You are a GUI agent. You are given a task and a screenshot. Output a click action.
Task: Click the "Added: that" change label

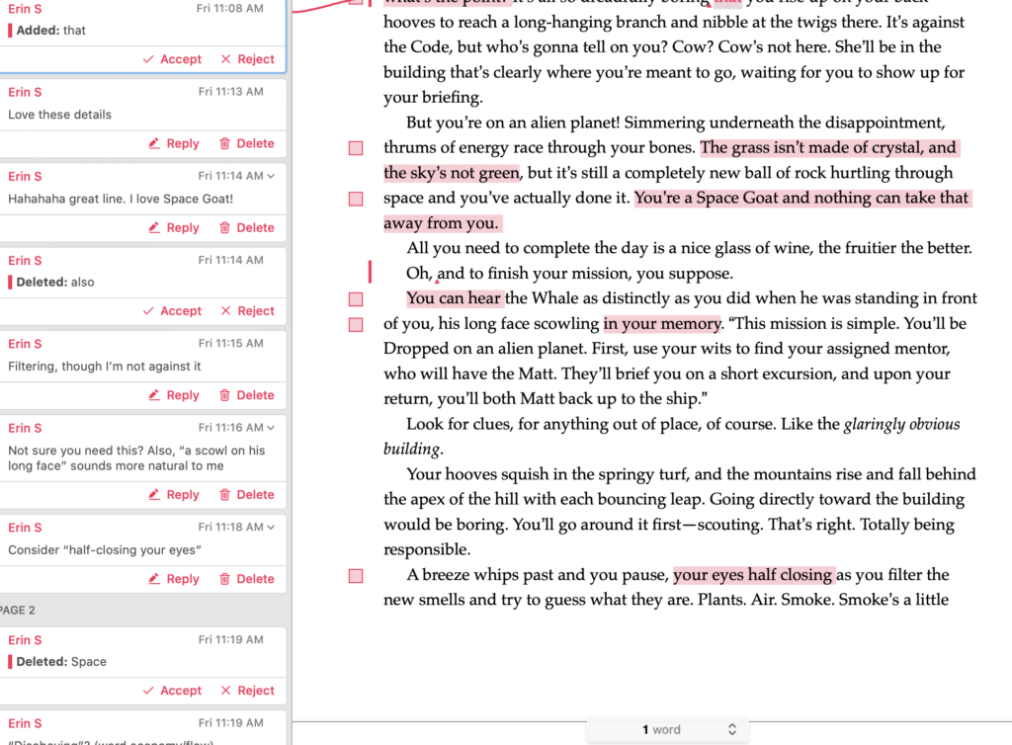pos(51,31)
